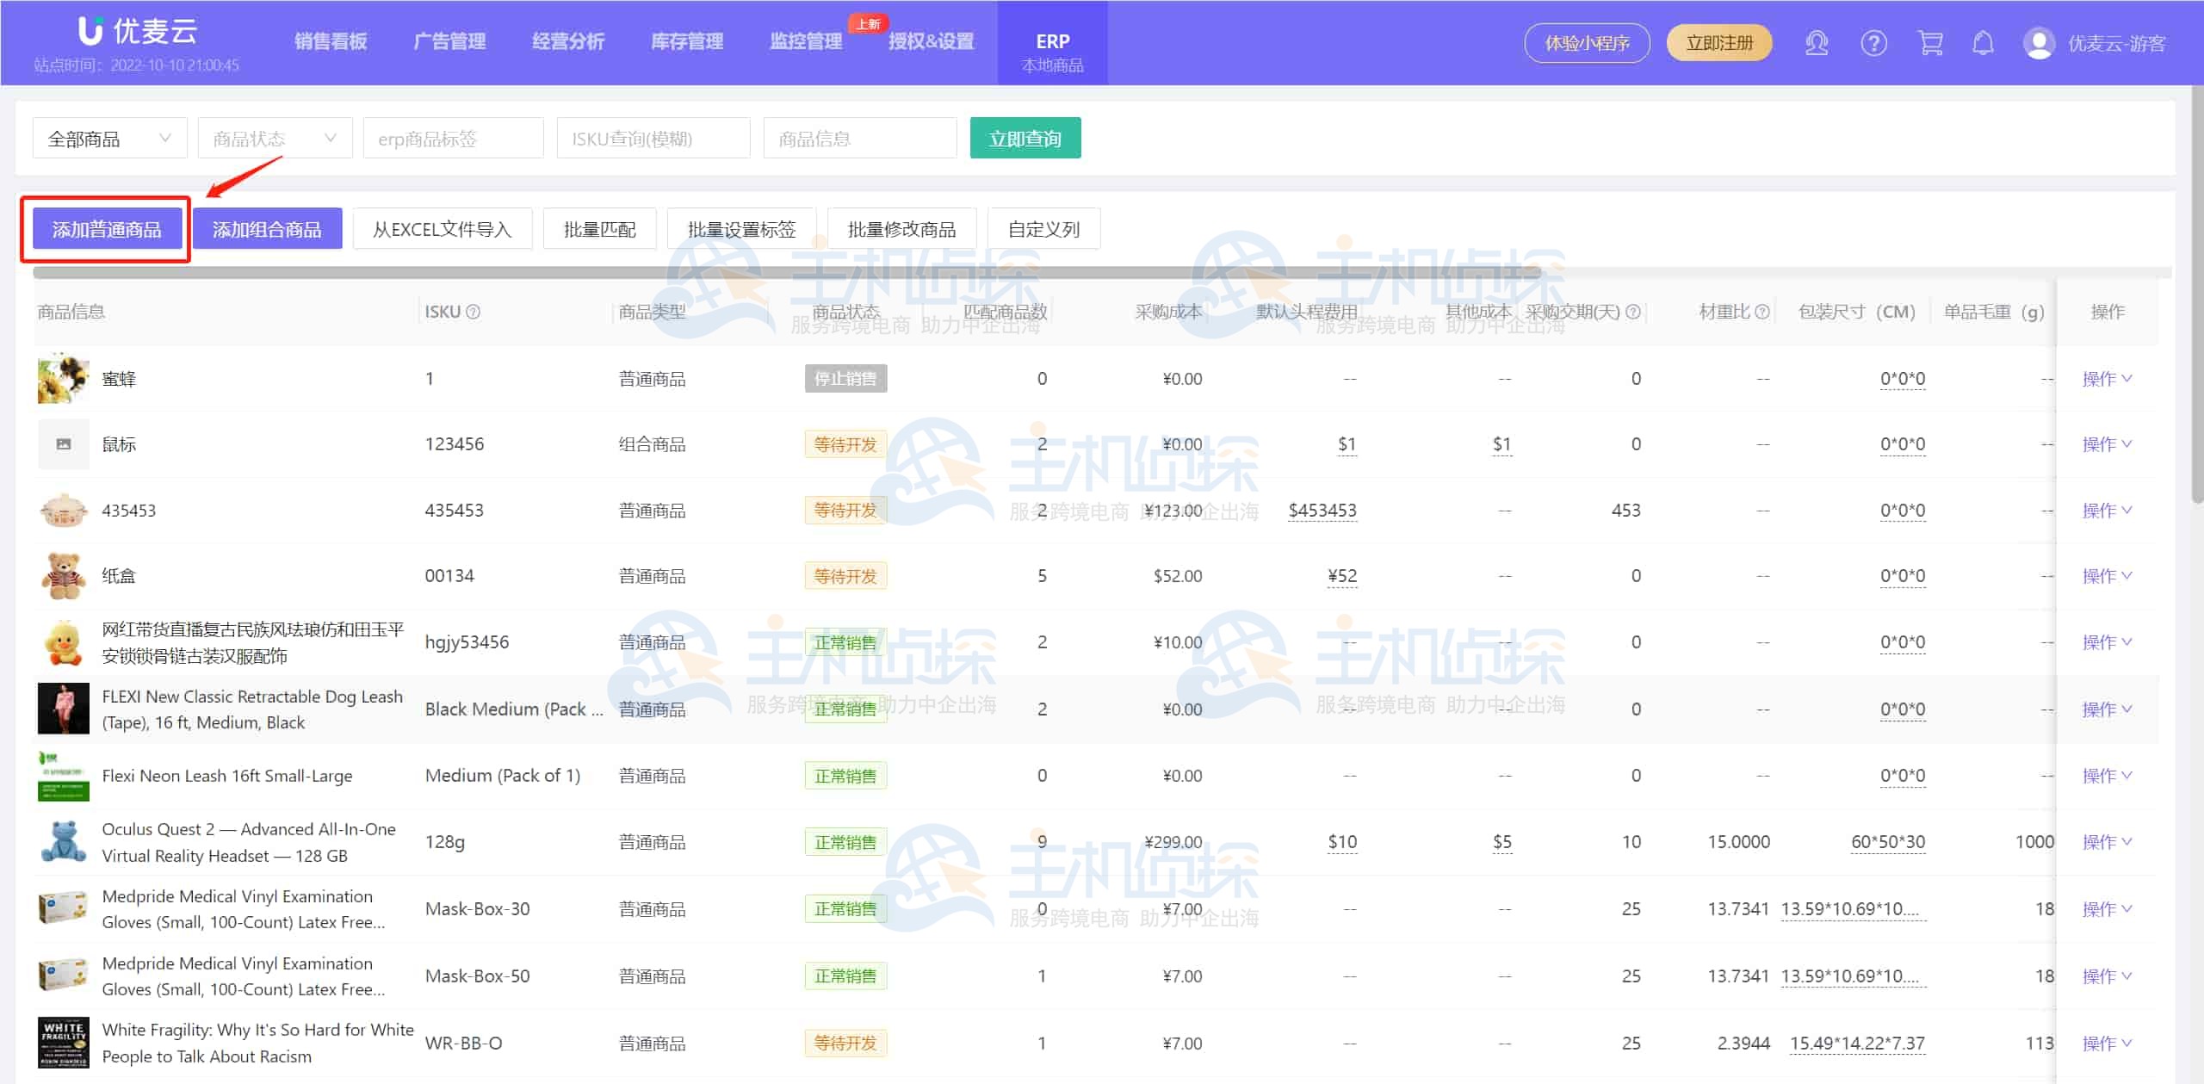Open the 广告管理 menu

tap(449, 41)
